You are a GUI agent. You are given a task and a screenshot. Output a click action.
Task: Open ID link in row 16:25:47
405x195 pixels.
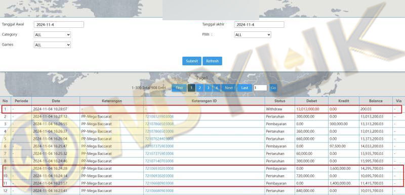pos(159,146)
